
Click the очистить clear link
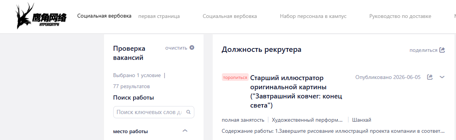[x=176, y=48]
